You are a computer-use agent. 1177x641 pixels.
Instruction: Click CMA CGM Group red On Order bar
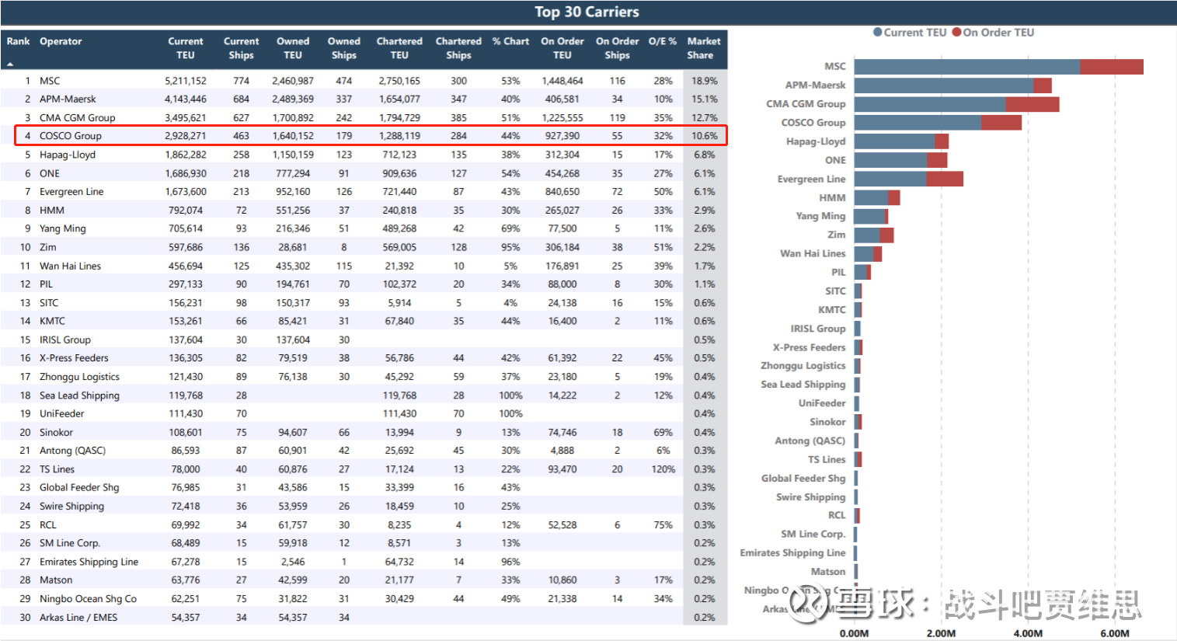click(1032, 104)
